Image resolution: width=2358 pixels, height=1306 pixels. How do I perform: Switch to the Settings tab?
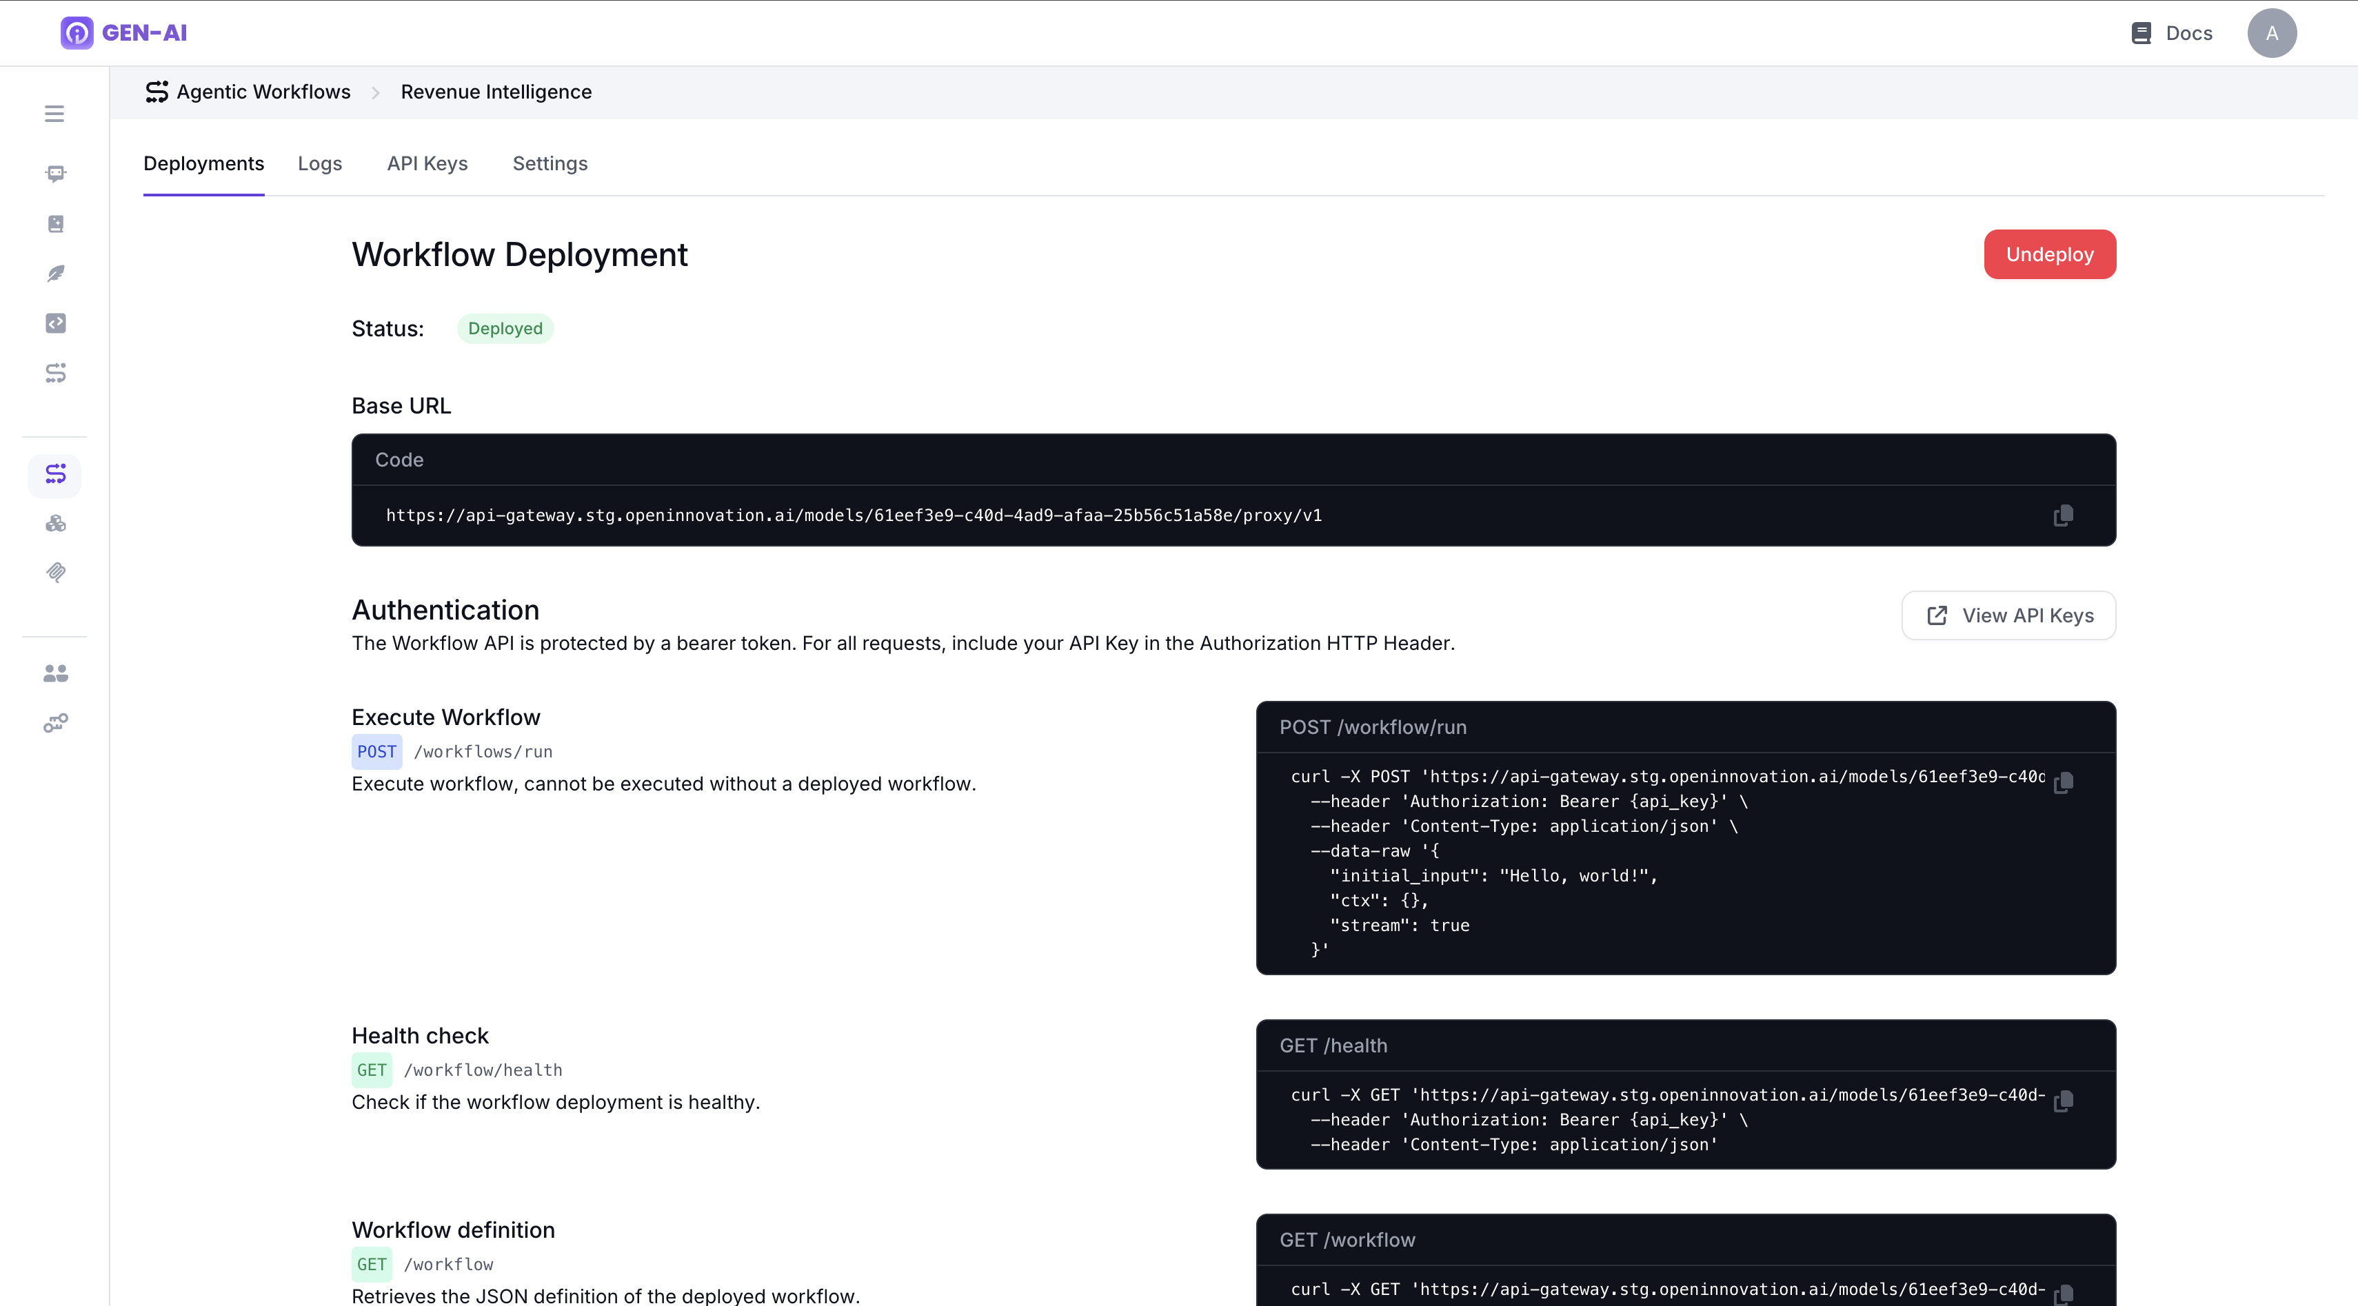550,164
